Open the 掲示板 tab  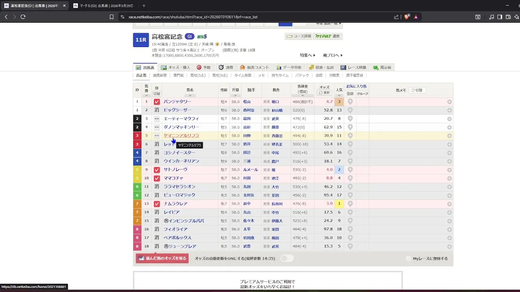click(x=382, y=67)
